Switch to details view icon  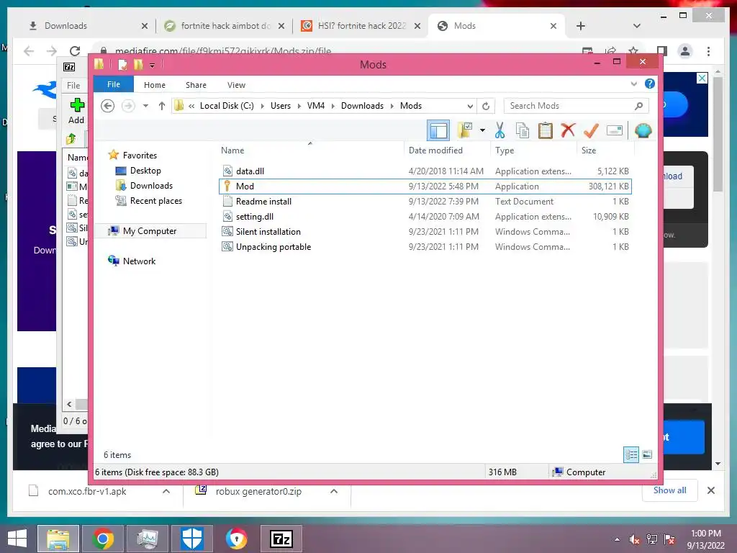630,454
